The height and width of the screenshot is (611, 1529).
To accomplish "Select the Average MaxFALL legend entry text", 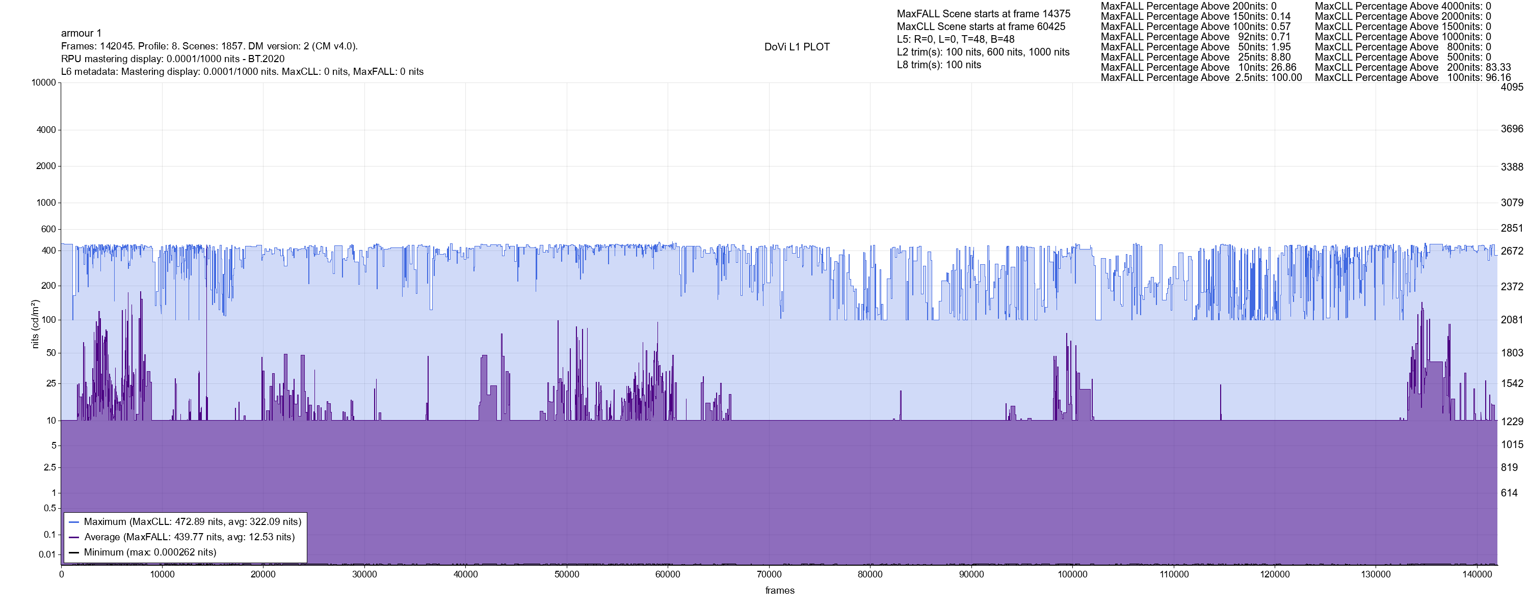I will tap(190, 538).
